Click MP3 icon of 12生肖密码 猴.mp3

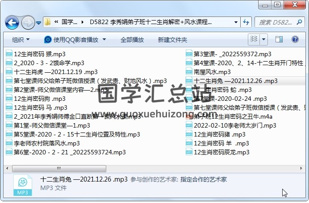pyautogui.click(x=9, y=54)
